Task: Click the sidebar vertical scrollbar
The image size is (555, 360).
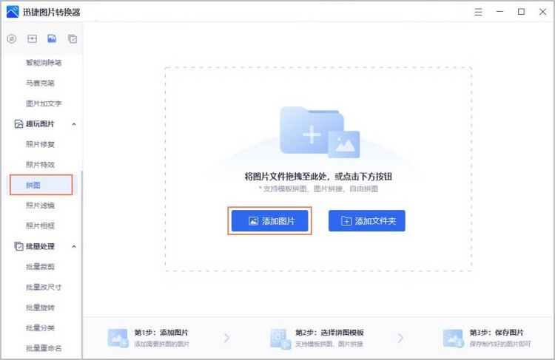Action: click(x=81, y=265)
